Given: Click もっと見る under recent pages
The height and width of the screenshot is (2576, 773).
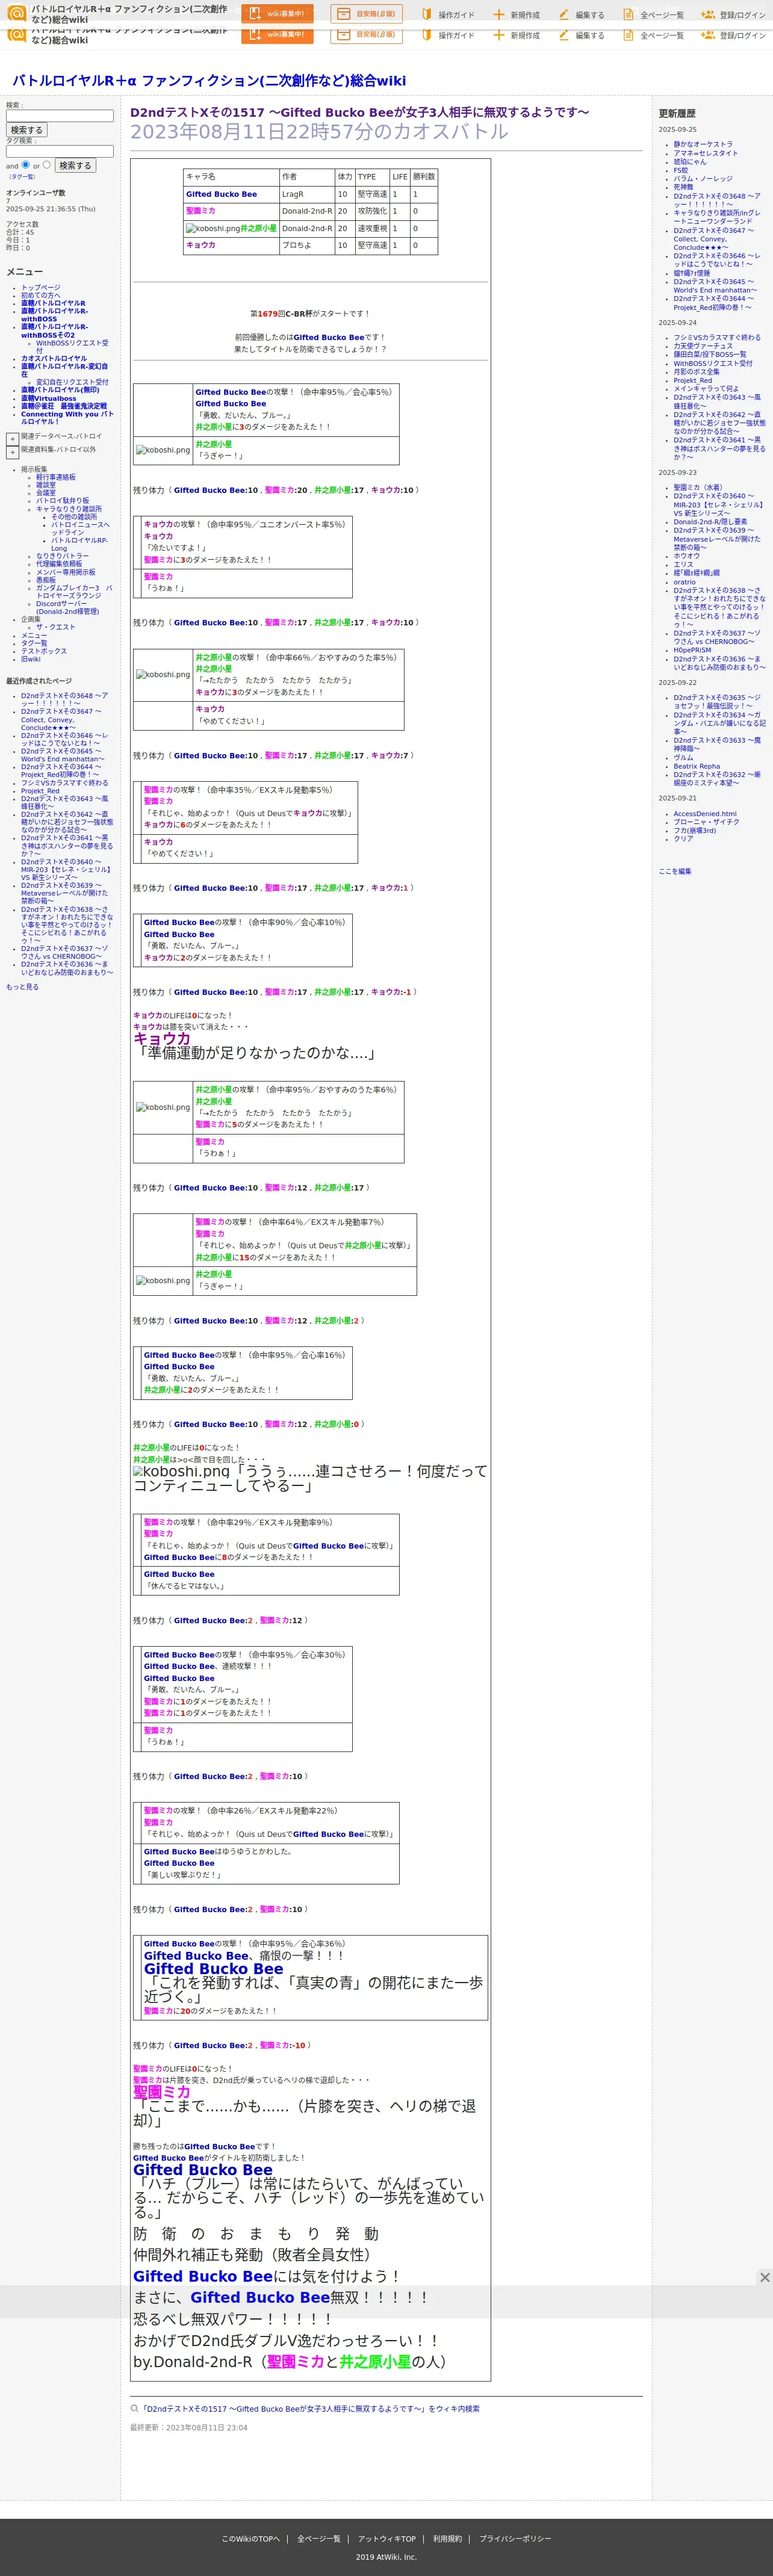Looking at the screenshot, I should click(22, 987).
